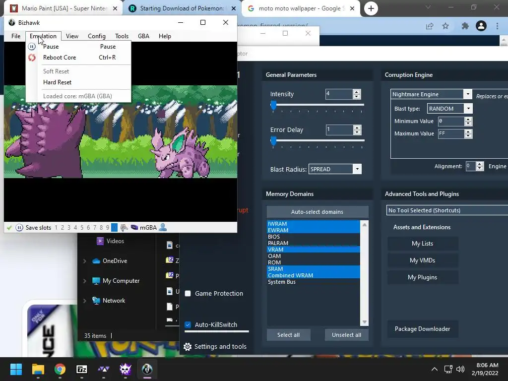Open the No Tool Selected (Shortcuts) dropdown
The width and height of the screenshot is (508, 381).
[447, 210]
